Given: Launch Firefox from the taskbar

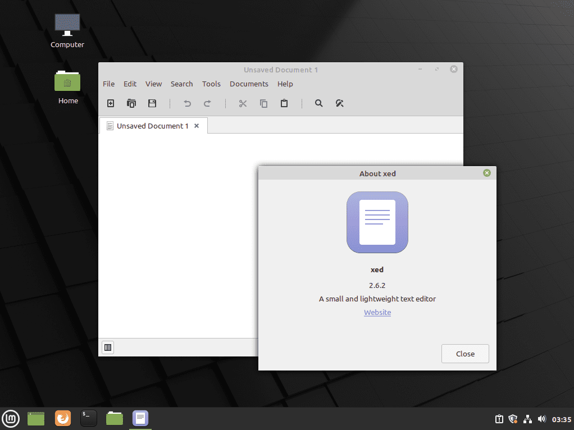Looking at the screenshot, I should [62, 418].
